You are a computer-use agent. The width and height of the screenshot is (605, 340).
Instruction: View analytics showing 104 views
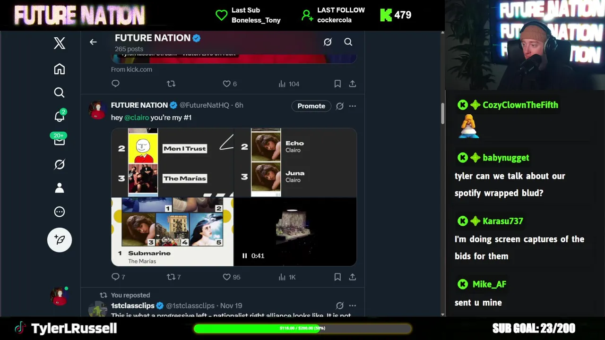coord(289,84)
